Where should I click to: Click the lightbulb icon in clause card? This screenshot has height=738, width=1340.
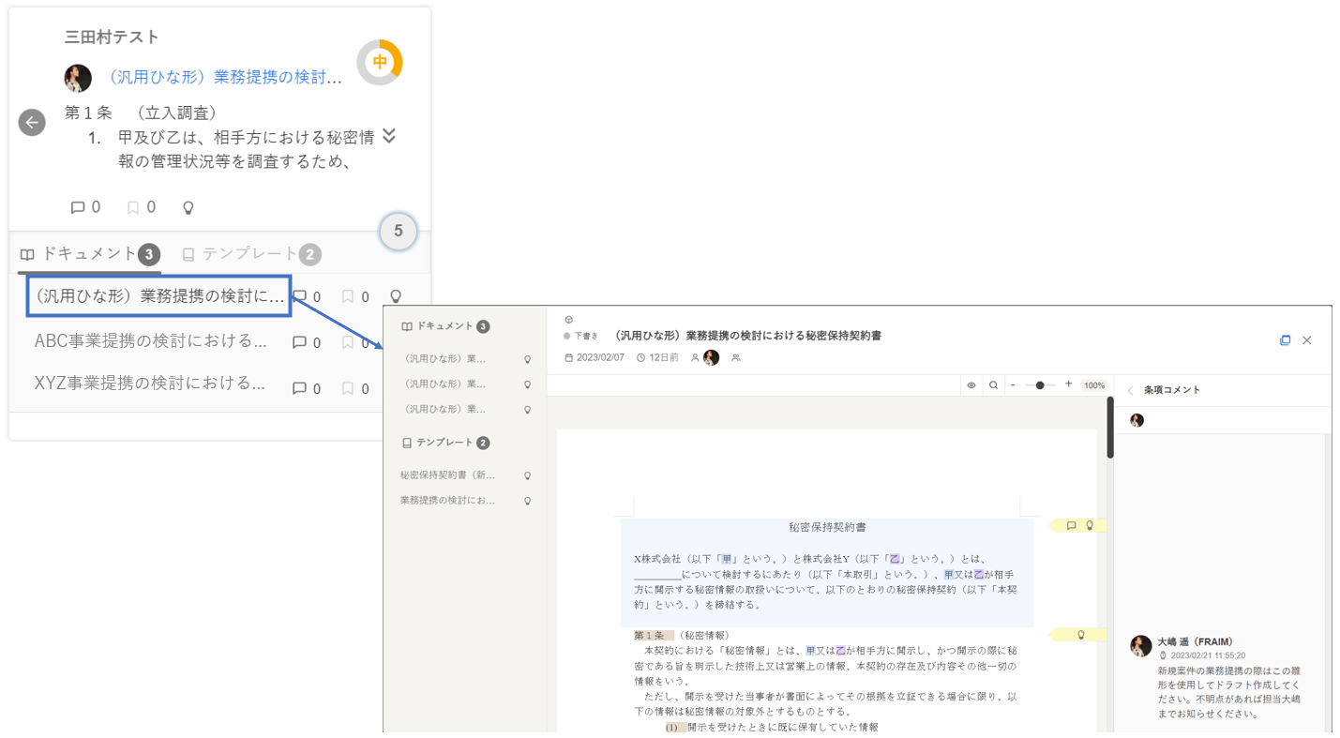coord(188,207)
